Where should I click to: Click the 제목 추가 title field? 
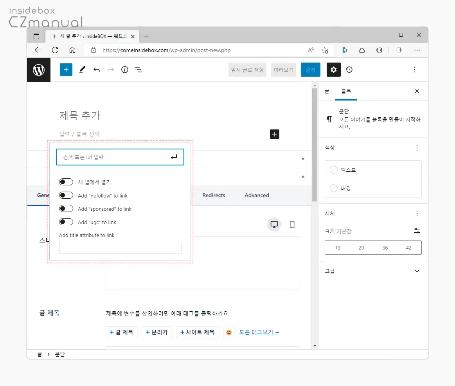[x=80, y=115]
